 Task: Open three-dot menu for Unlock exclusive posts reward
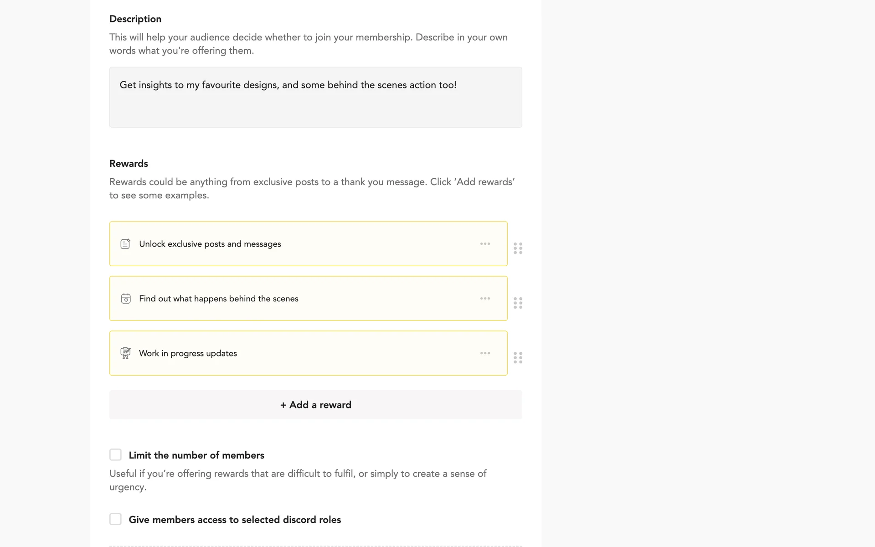pyautogui.click(x=485, y=244)
